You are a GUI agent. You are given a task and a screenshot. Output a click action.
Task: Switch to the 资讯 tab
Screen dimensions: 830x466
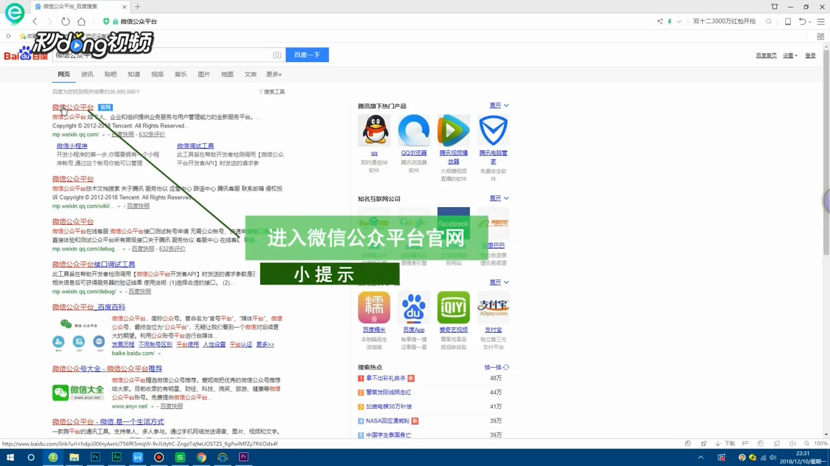coord(87,74)
